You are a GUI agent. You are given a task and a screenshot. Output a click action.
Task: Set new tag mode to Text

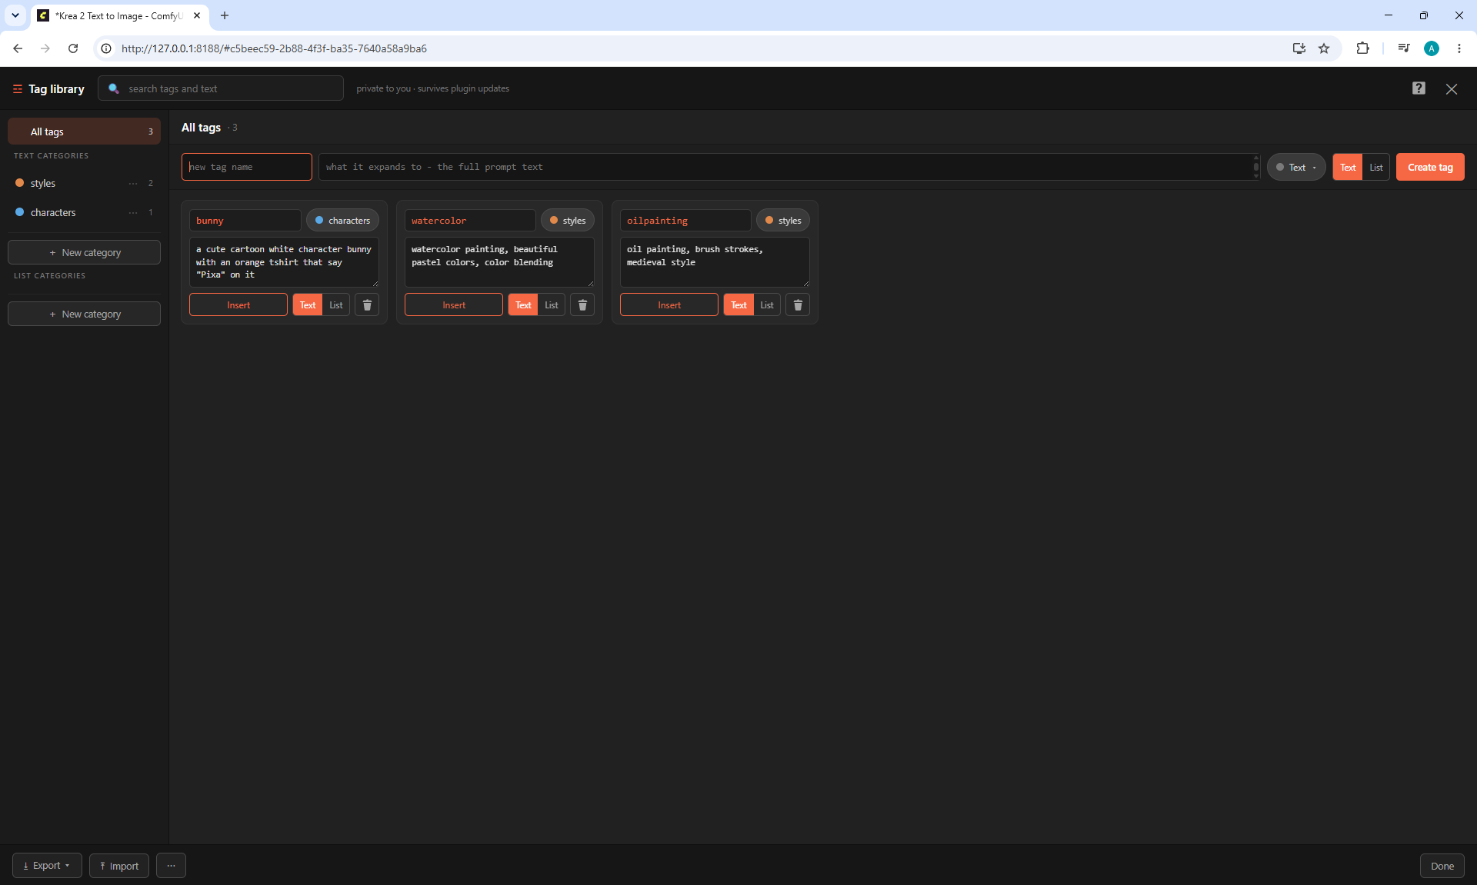(1348, 167)
